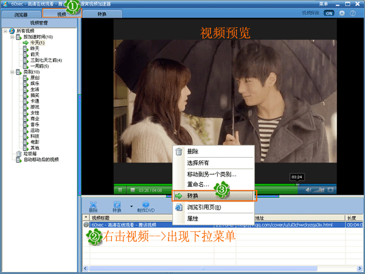Open the 视频 tab

click(61, 14)
